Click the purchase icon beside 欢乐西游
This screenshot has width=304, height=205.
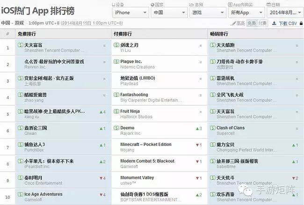[x=213, y=194]
